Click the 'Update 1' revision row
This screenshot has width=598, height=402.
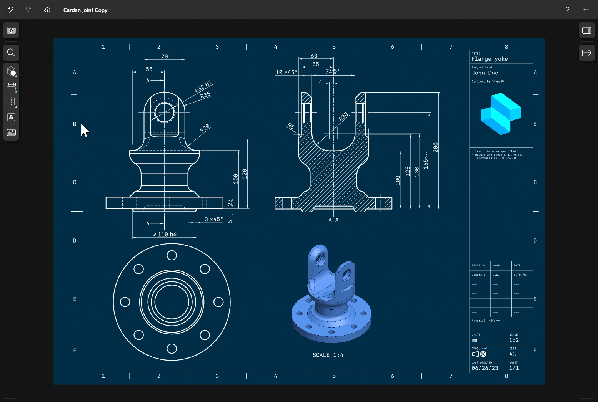(x=479, y=275)
